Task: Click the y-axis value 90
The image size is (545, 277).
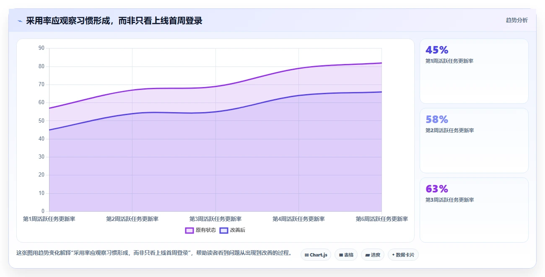Action: point(41,48)
